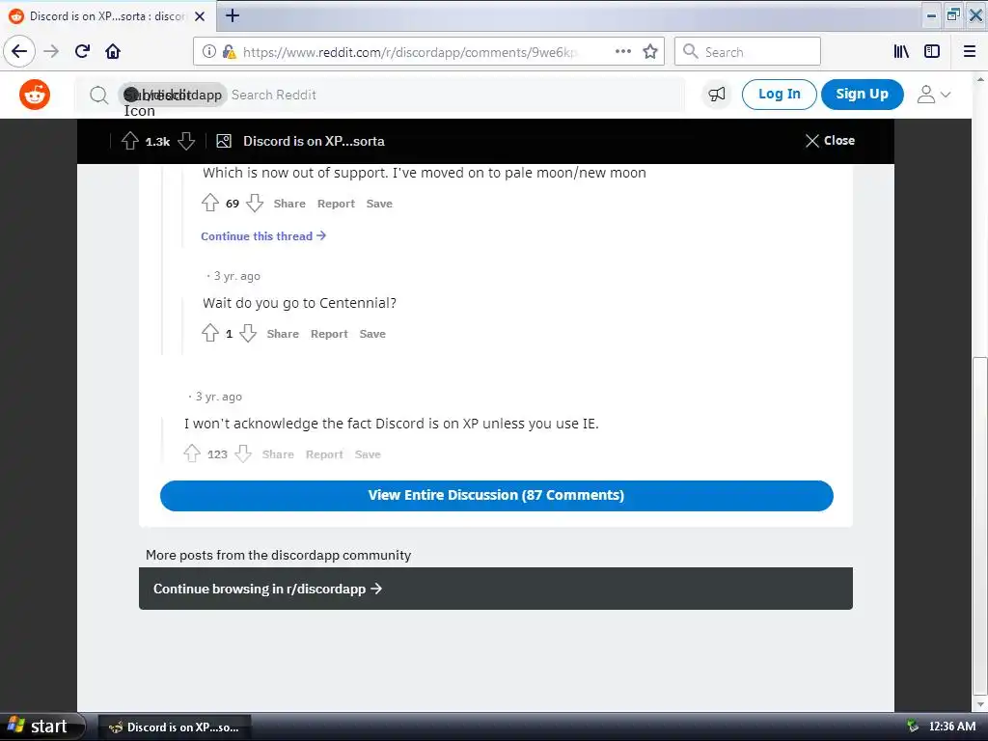Click the Discord is on XP...sorta title
The image size is (988, 741).
pyautogui.click(x=314, y=141)
